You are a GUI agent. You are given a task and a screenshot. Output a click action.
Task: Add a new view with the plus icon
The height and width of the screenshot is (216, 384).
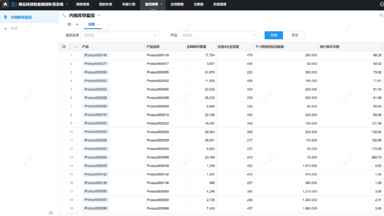(77, 25)
